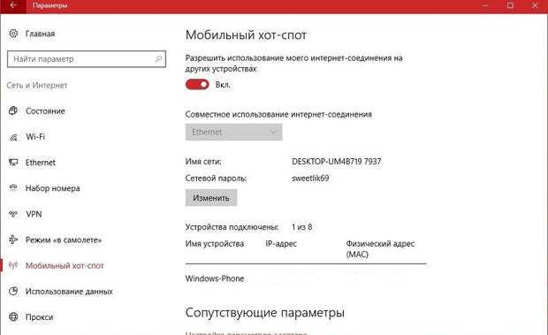The width and height of the screenshot is (548, 335).
Task: Click the Использование данных chart icon
Action: [13, 291]
